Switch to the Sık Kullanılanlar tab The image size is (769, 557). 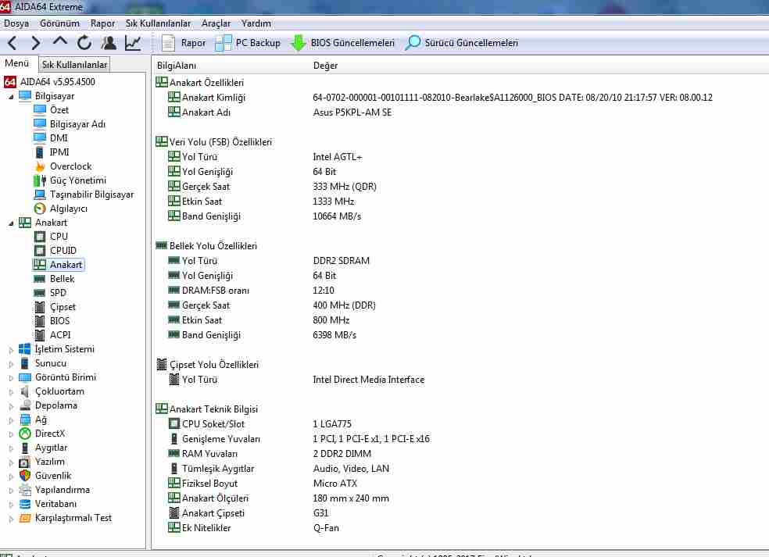point(75,65)
